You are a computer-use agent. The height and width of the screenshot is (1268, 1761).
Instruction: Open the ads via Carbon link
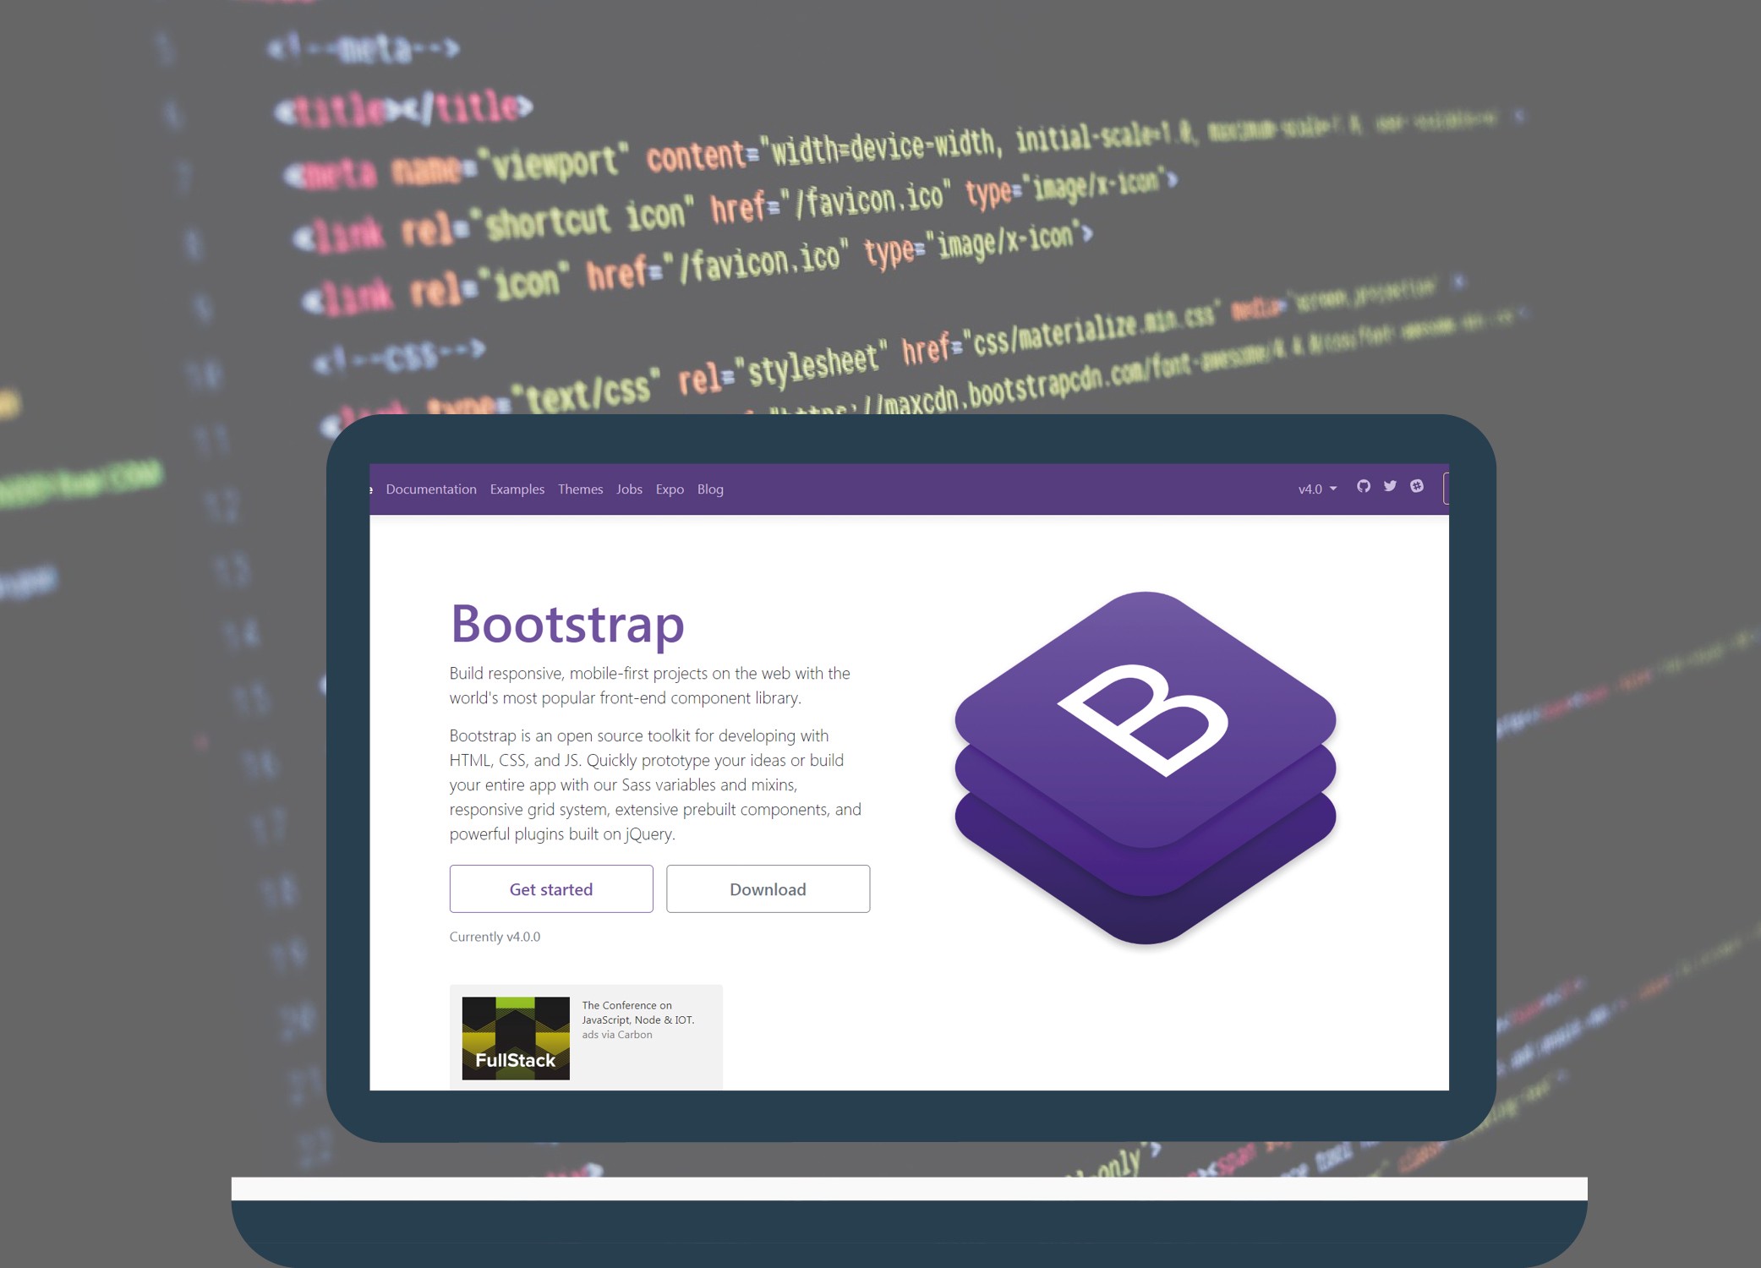615,1034
